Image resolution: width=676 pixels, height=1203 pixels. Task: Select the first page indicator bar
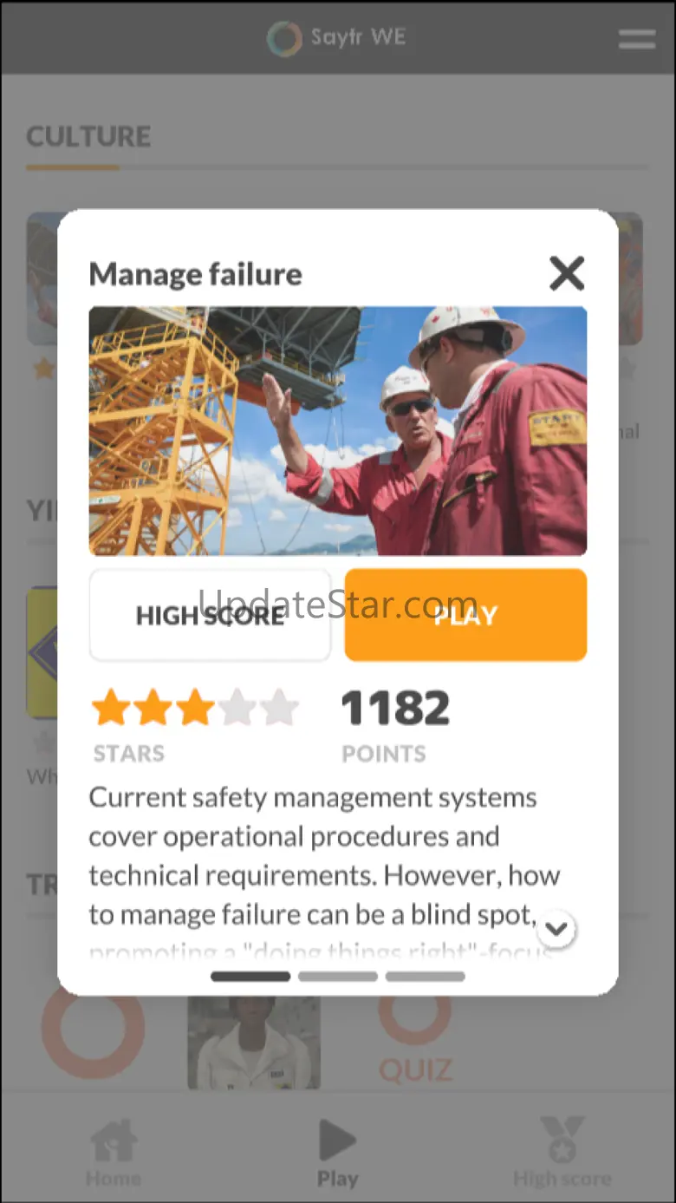250,977
